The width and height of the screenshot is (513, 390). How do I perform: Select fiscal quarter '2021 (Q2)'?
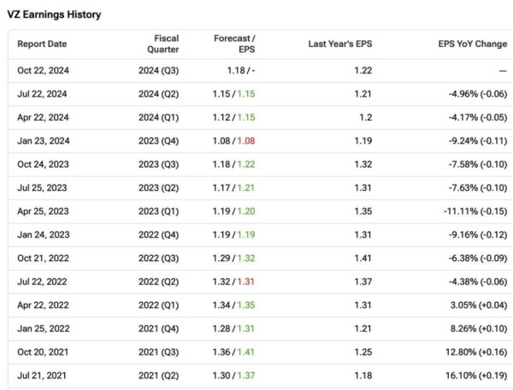click(159, 375)
